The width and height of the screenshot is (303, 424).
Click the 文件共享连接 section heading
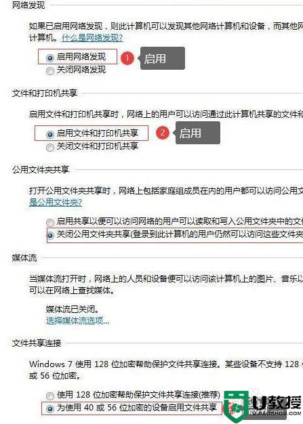[x=37, y=343]
